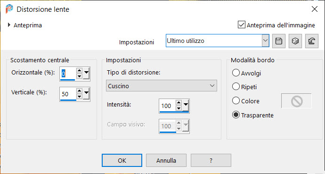The height and width of the screenshot is (174, 325).
Task: Save the current preset with the floppy icon
Action: [x=279, y=41]
